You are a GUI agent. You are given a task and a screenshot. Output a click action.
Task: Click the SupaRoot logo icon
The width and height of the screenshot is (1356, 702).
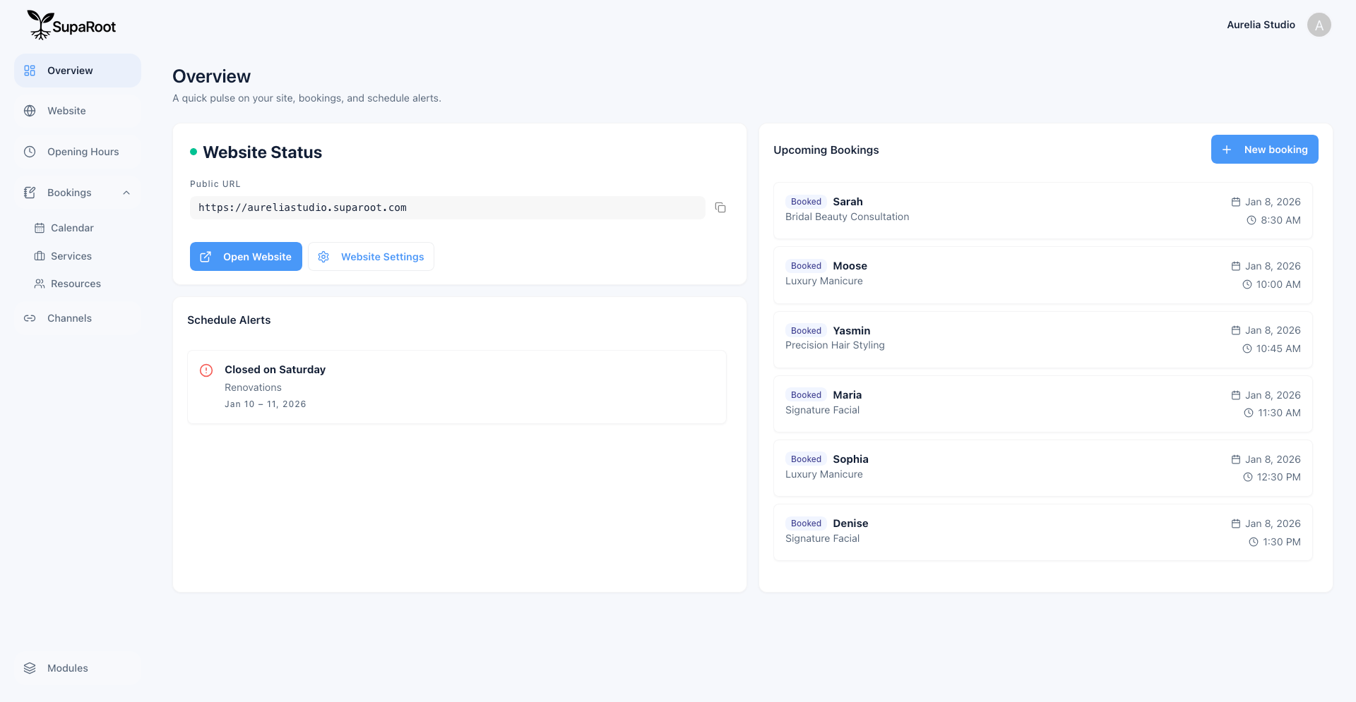40,24
